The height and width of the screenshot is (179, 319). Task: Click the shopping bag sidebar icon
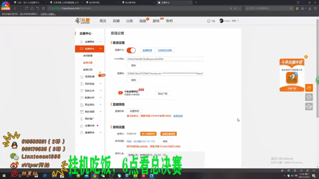pos(81,133)
